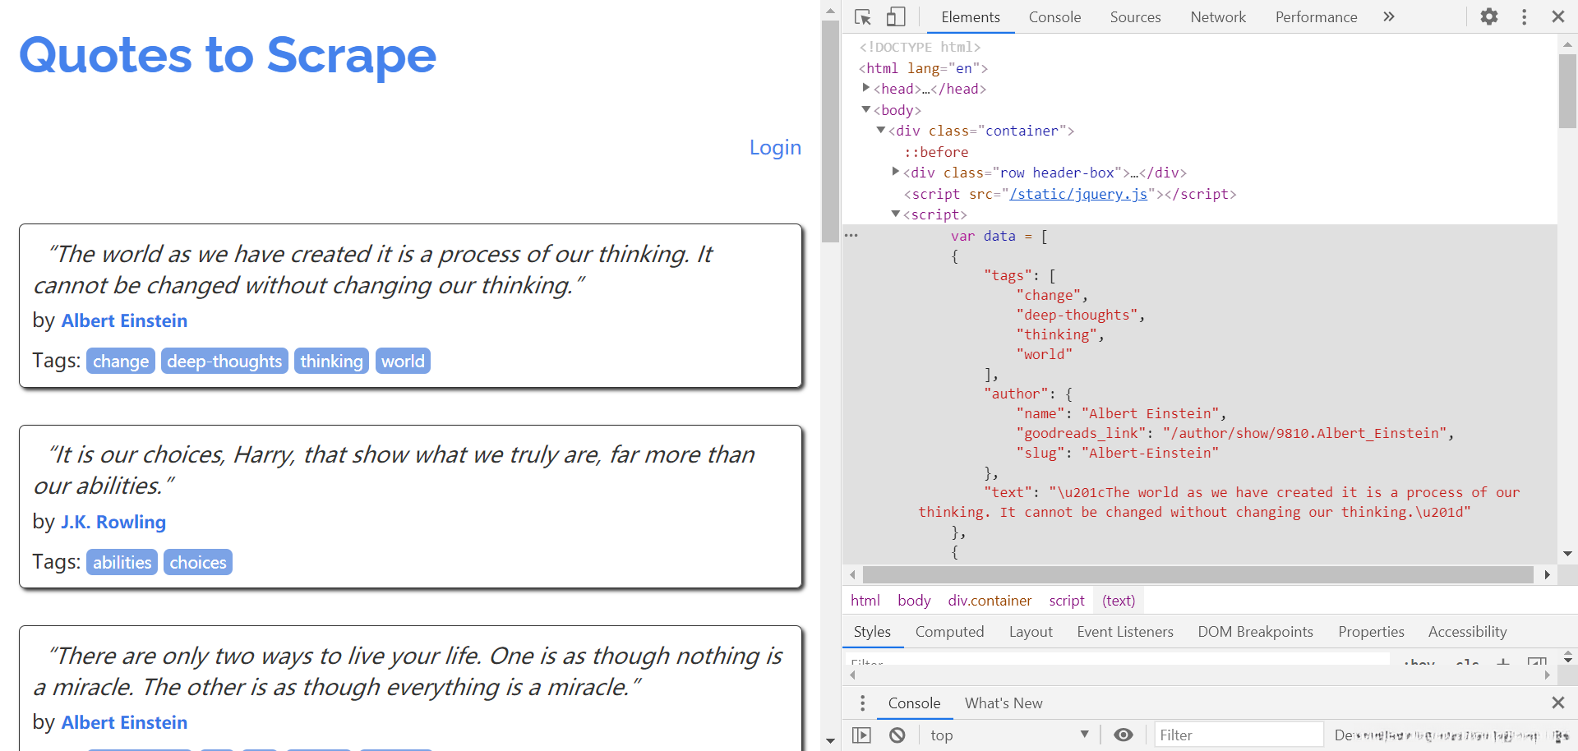Open the ellipsis actions for selected node

tap(851, 235)
